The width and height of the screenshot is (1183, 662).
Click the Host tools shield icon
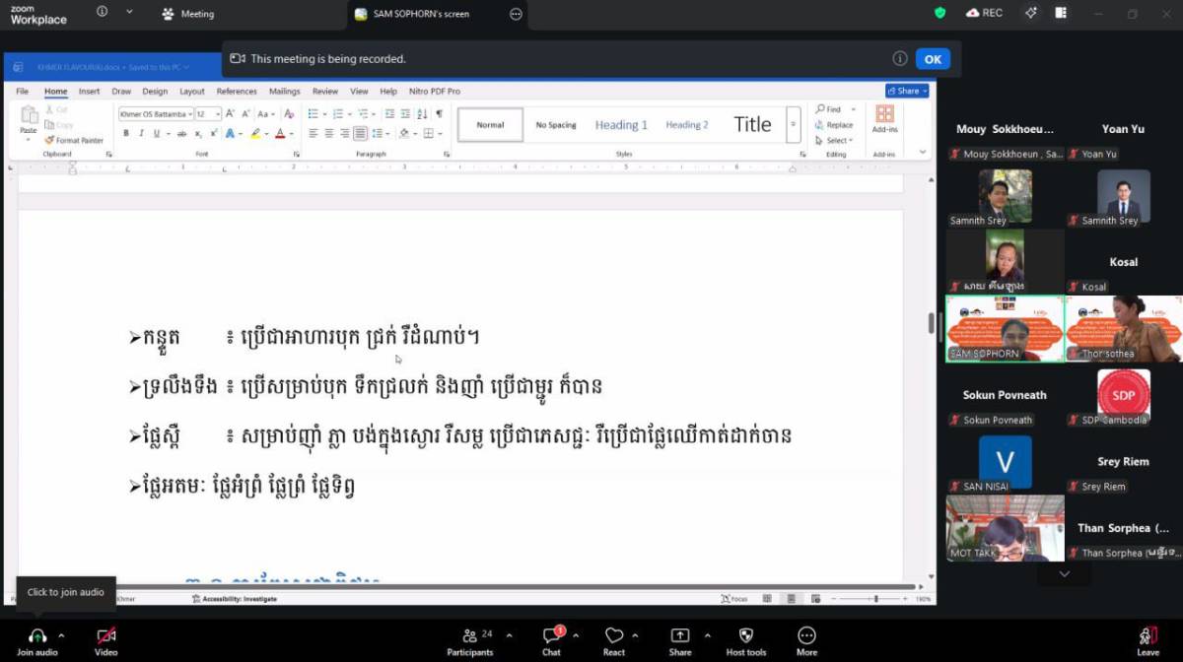pyautogui.click(x=746, y=635)
